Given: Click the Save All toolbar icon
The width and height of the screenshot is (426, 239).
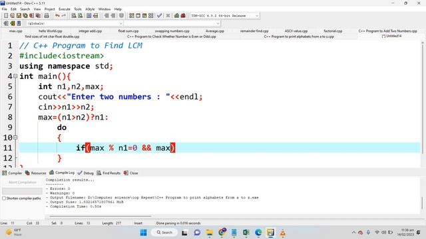Looking at the screenshot, I should click(x=25, y=16).
